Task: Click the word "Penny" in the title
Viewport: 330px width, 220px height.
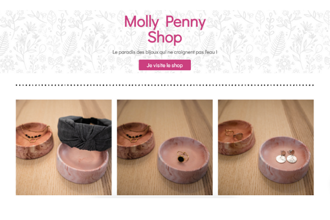Action: (185, 22)
